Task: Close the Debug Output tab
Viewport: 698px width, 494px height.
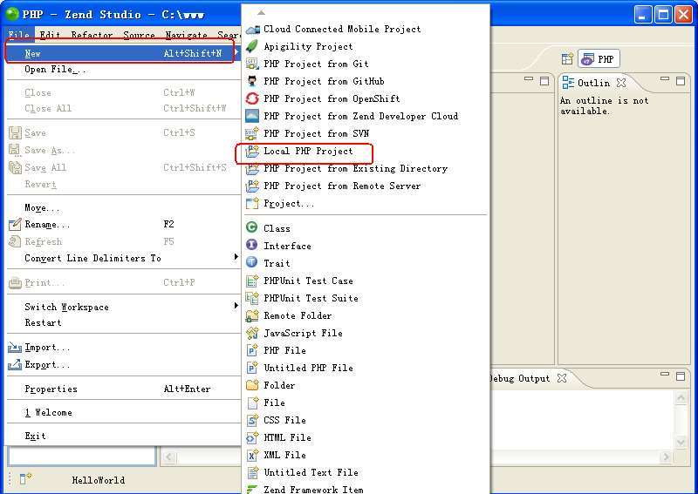Action: point(562,378)
